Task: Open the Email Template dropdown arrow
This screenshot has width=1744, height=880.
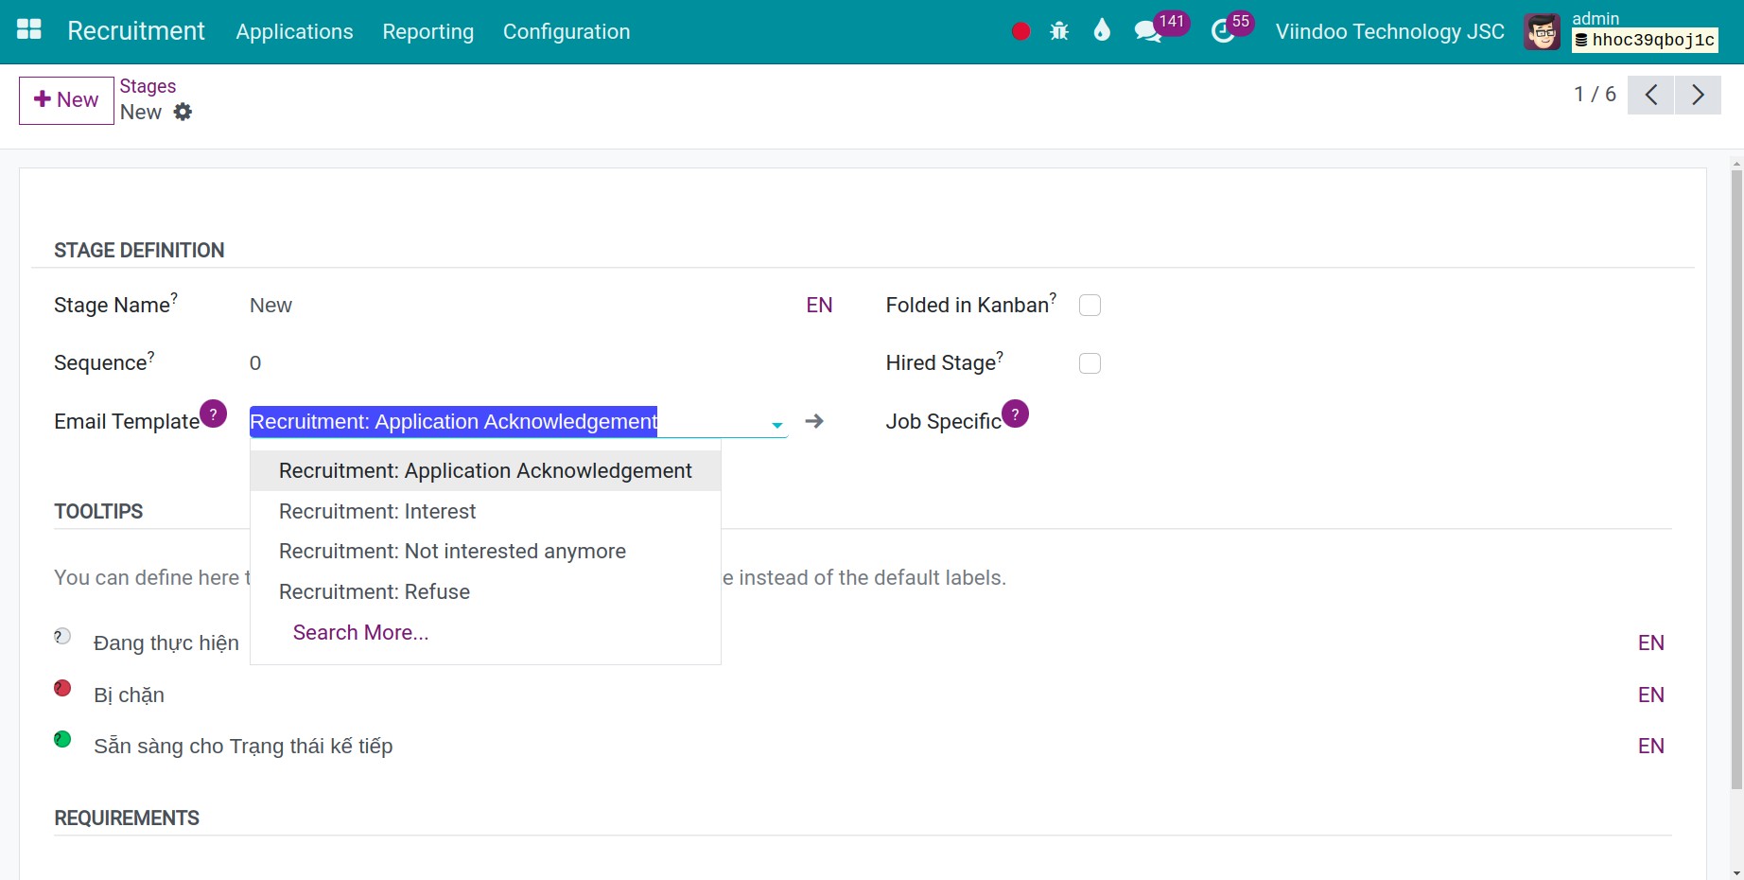Action: click(x=776, y=423)
